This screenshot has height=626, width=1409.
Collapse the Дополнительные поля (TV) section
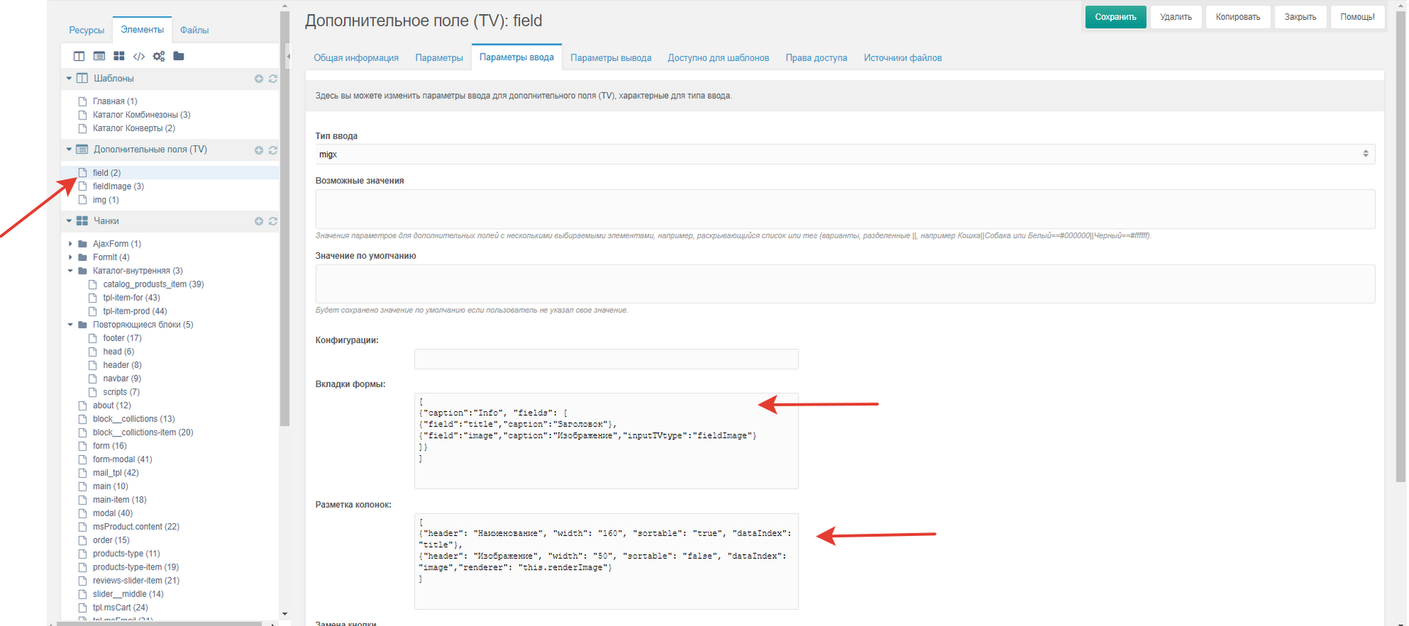69,150
